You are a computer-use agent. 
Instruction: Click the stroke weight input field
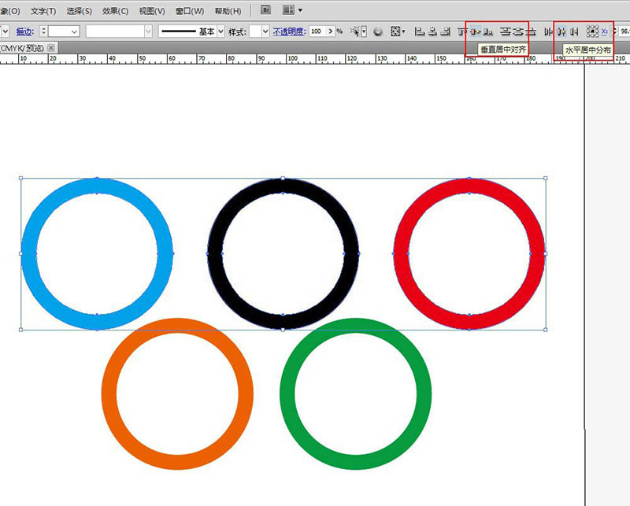(x=59, y=31)
